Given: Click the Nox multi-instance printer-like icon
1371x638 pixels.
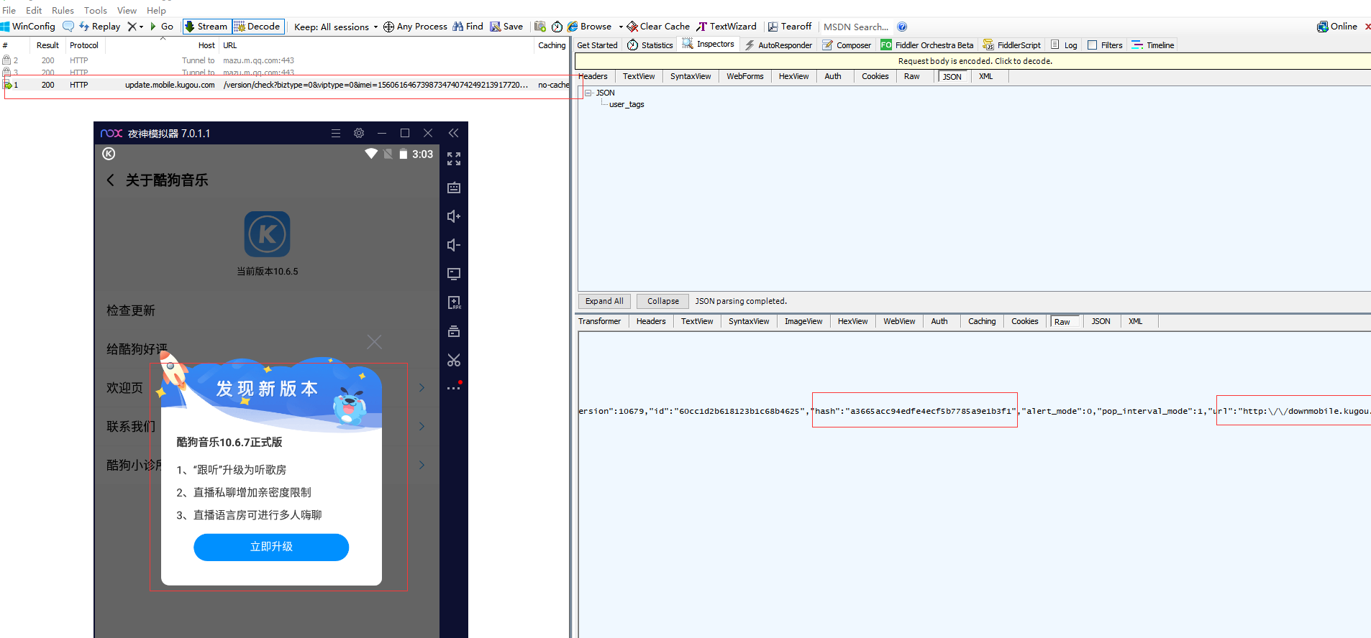Looking at the screenshot, I should click(454, 331).
